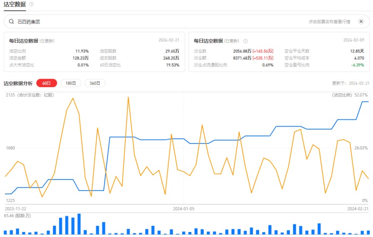The width and height of the screenshot is (373, 237).
Task: Click the 空仓平仓天数 value 12.85天
Action: point(357,51)
